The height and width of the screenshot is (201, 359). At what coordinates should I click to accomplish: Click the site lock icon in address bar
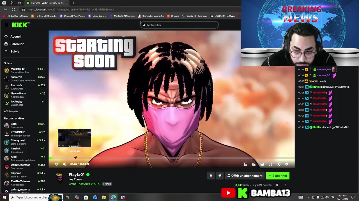[24, 9]
